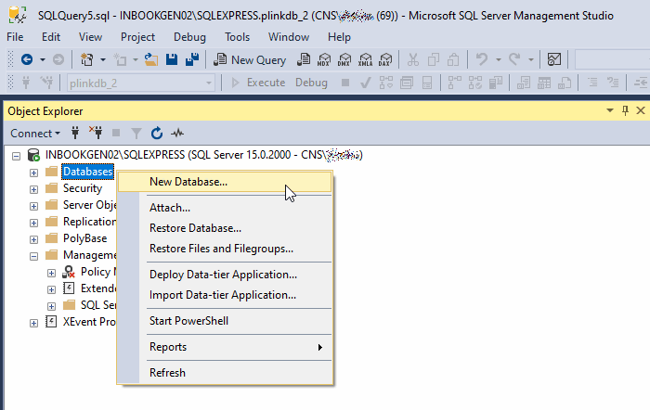Collapse the Management folder
Image resolution: width=650 pixels, height=410 pixels.
[x=33, y=256]
